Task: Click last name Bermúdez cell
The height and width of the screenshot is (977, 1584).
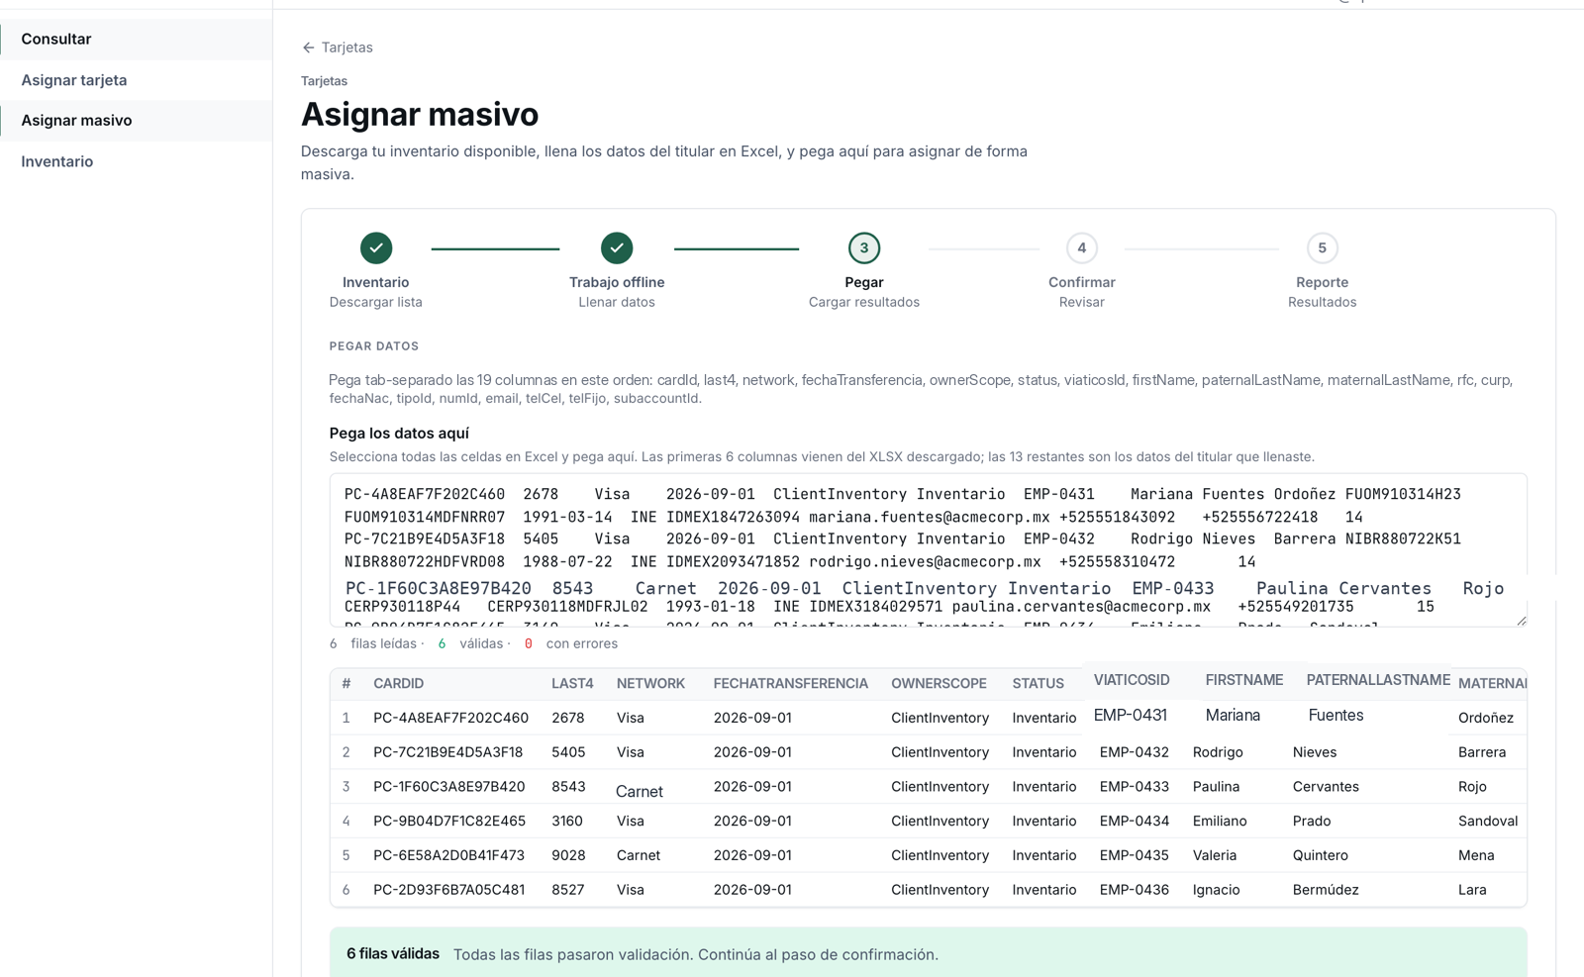Action: coord(1326,890)
